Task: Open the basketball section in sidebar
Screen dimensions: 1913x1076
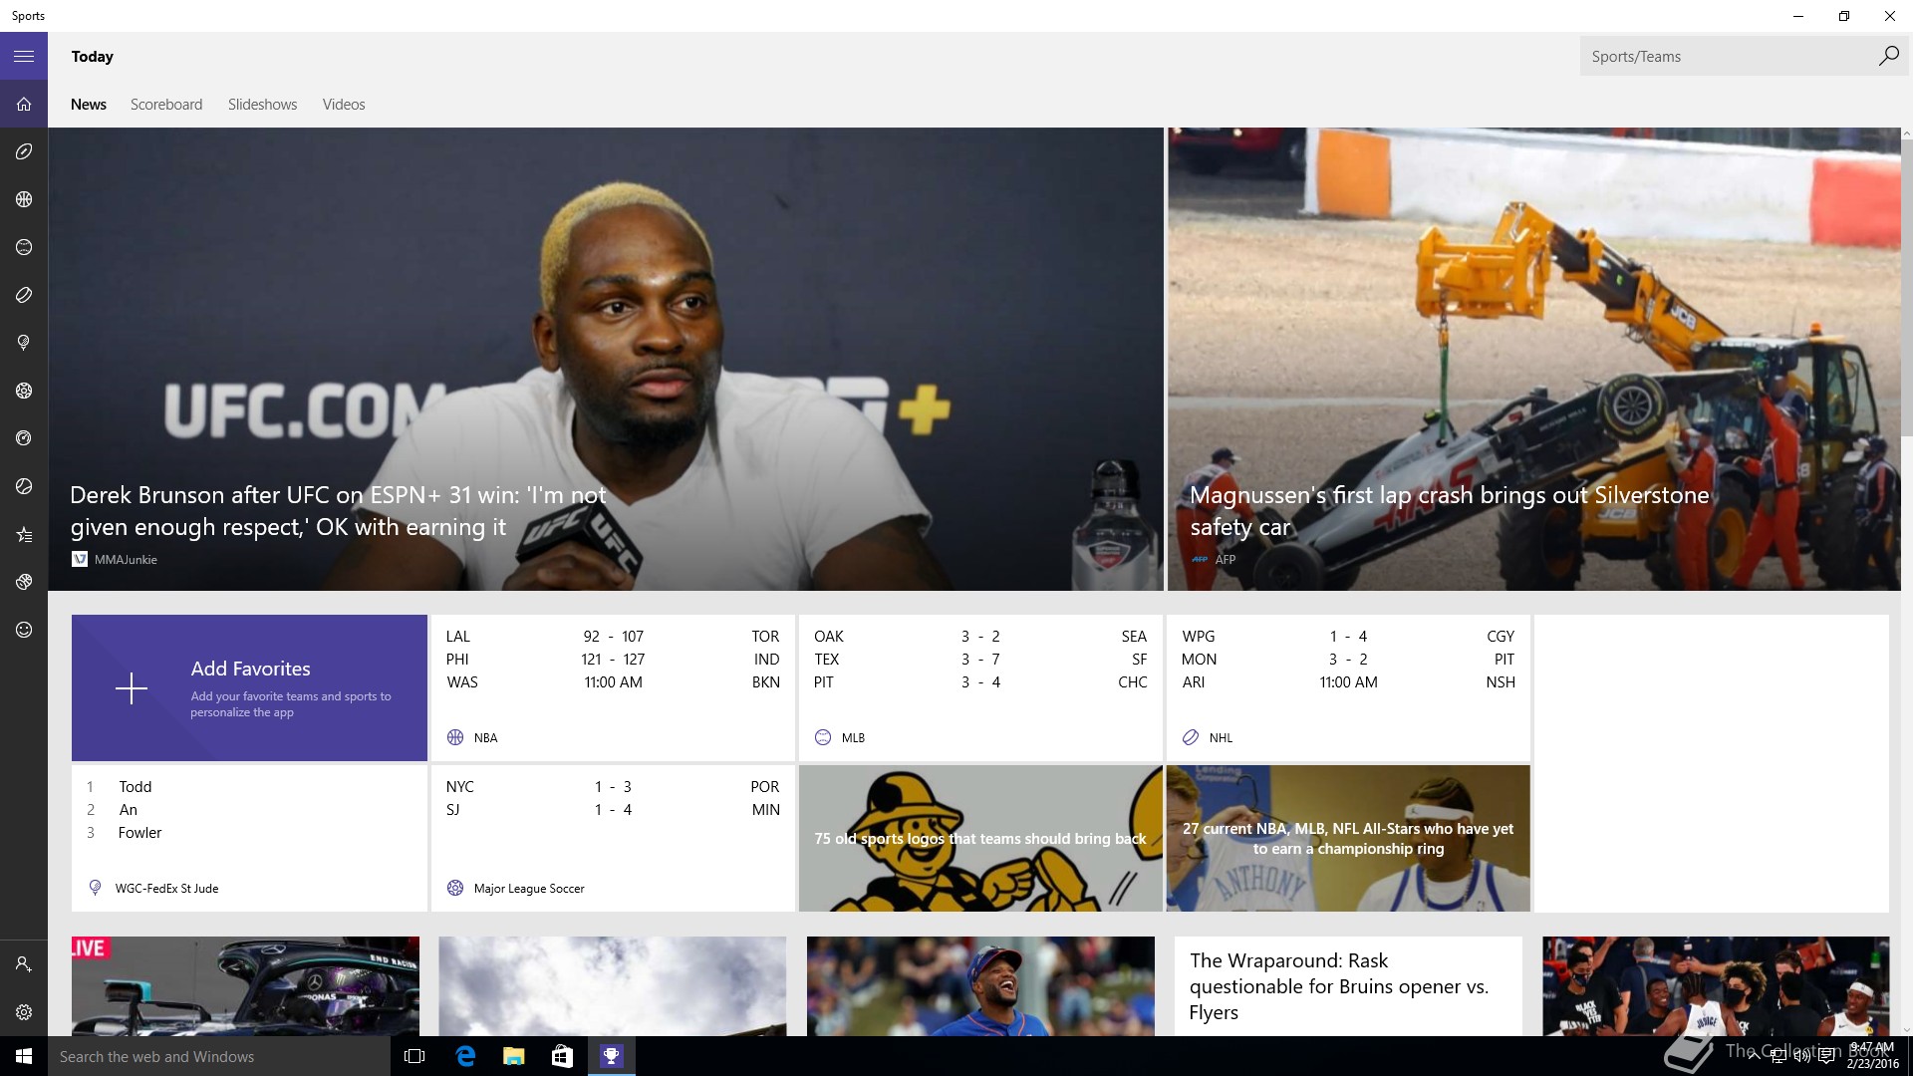Action: pyautogui.click(x=24, y=199)
